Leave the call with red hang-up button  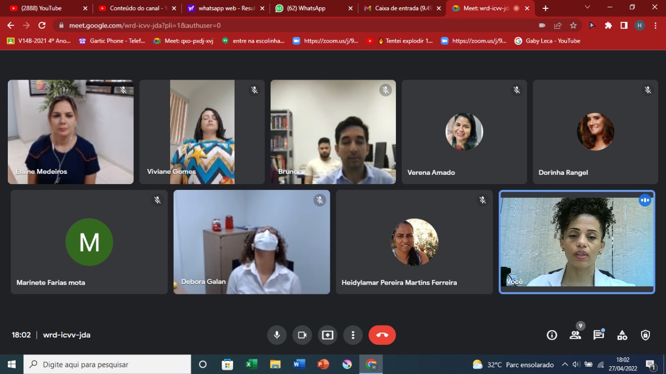pos(382,335)
